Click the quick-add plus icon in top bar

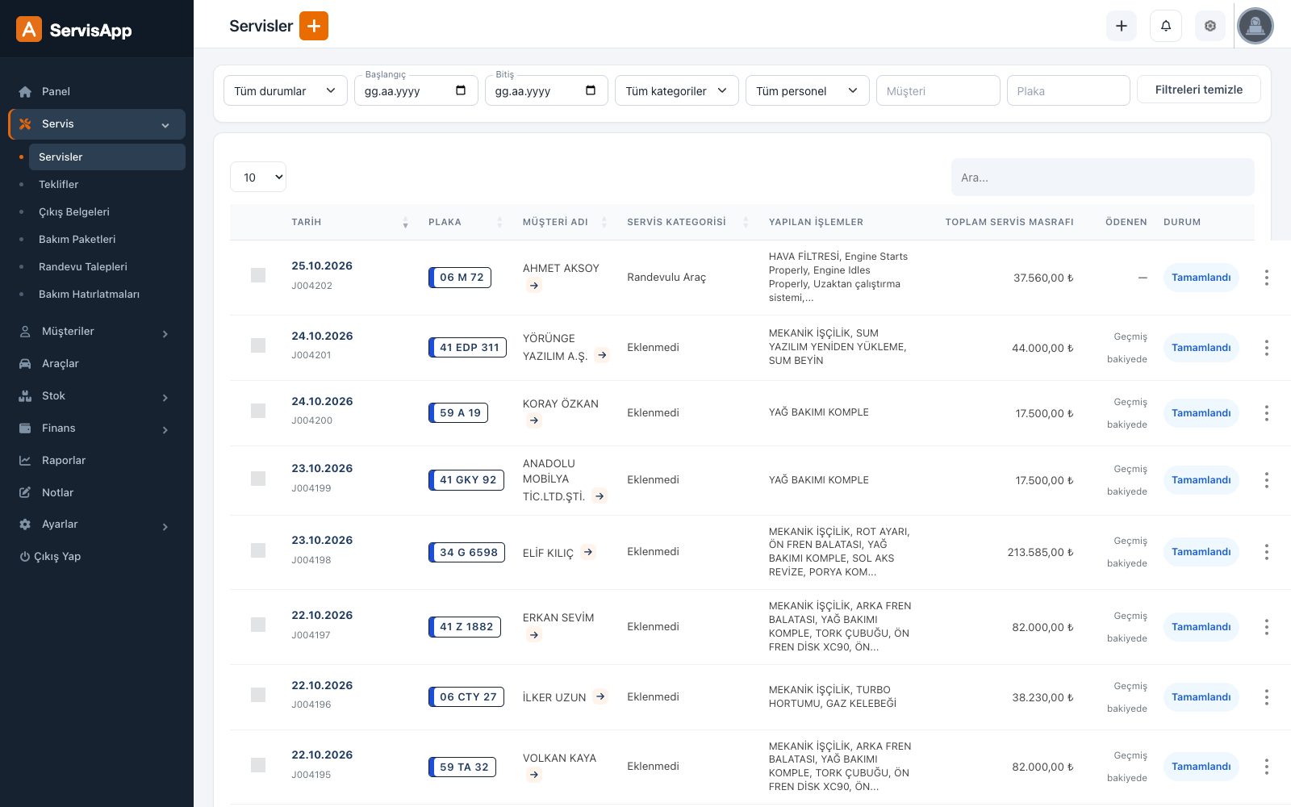pos(1122,26)
